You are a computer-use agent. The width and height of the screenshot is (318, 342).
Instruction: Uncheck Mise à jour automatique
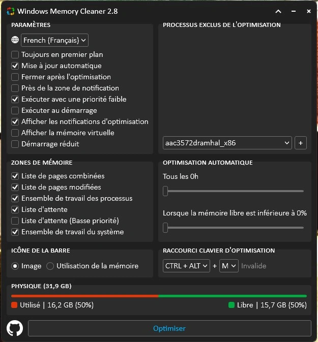(x=15, y=66)
